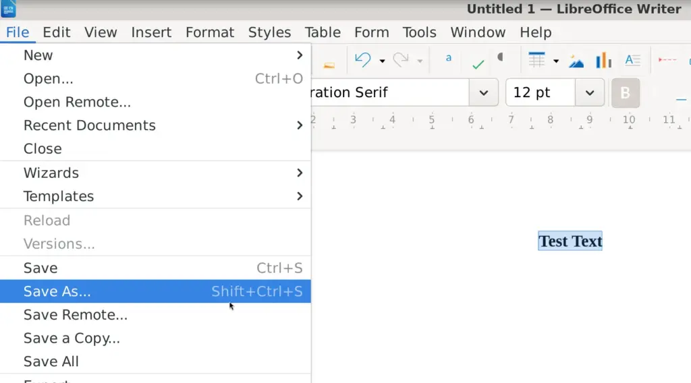691x383 pixels.
Task: Click the Insert Table icon
Action: pos(536,60)
